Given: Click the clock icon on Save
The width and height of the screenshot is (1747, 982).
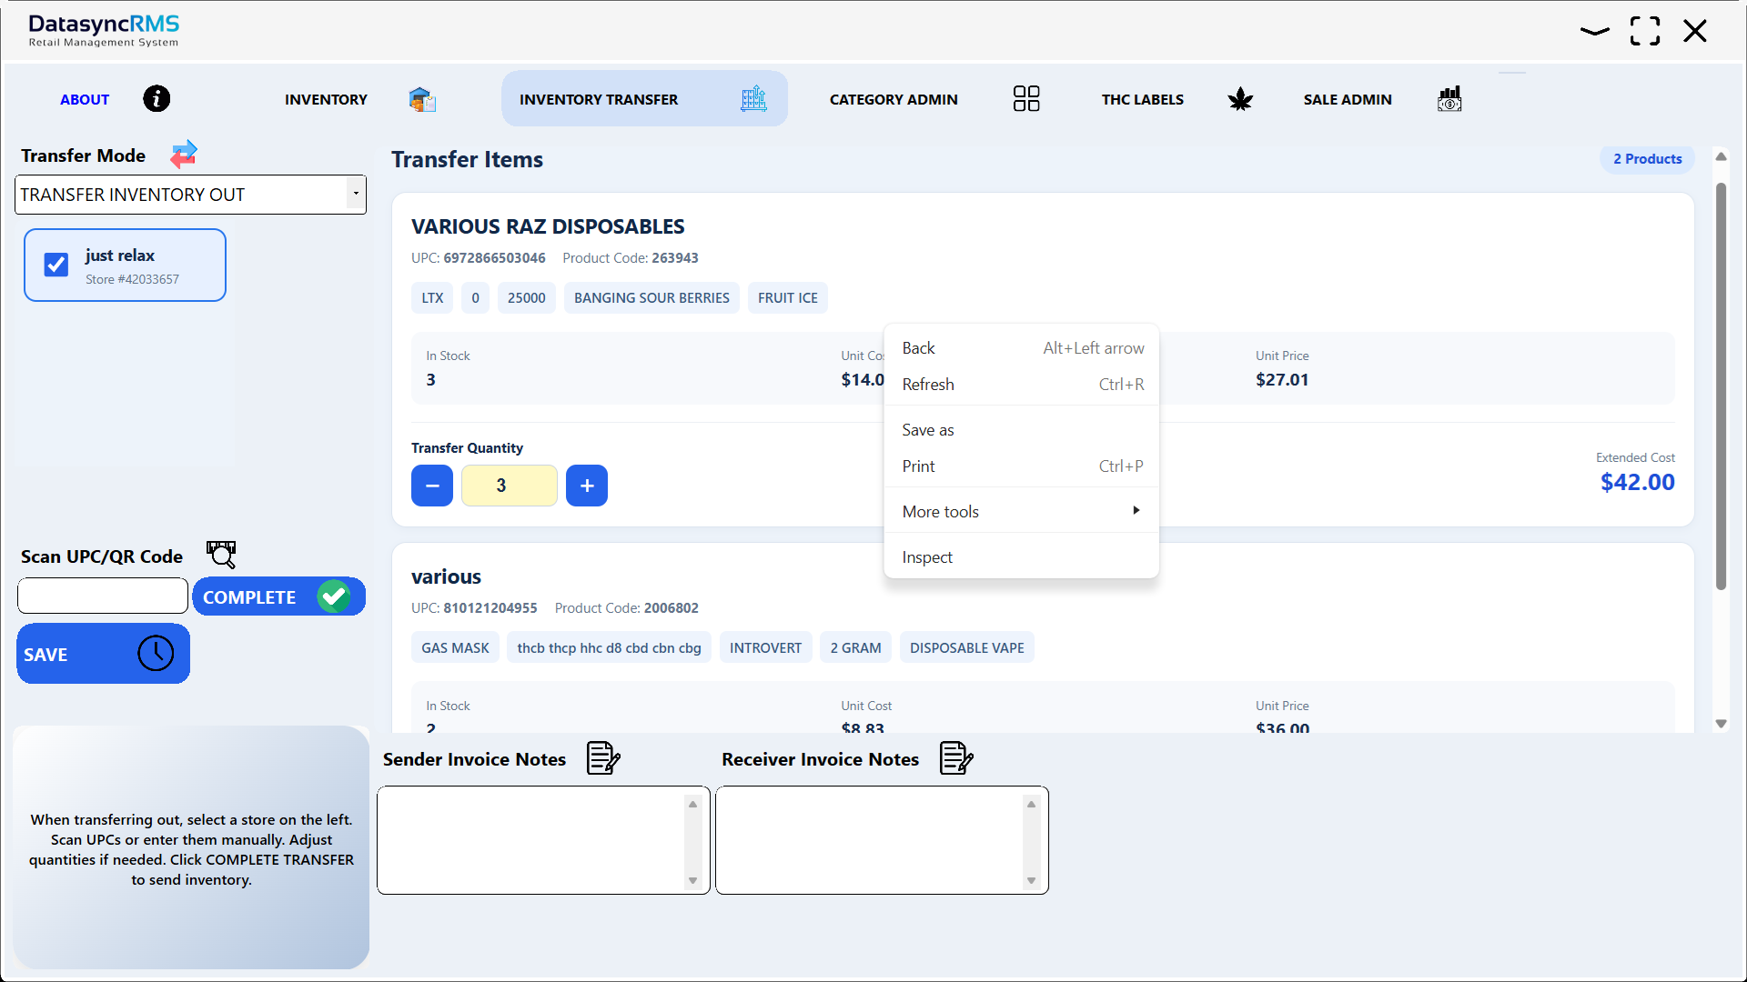Looking at the screenshot, I should (156, 653).
